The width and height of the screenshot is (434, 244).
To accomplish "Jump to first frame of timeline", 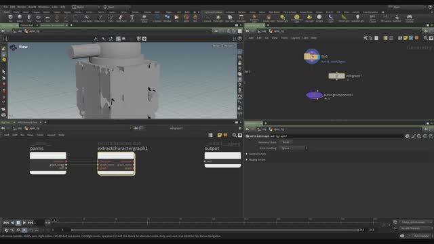I will (6, 222).
